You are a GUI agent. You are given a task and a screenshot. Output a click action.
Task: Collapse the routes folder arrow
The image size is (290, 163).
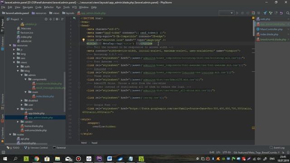10,134
